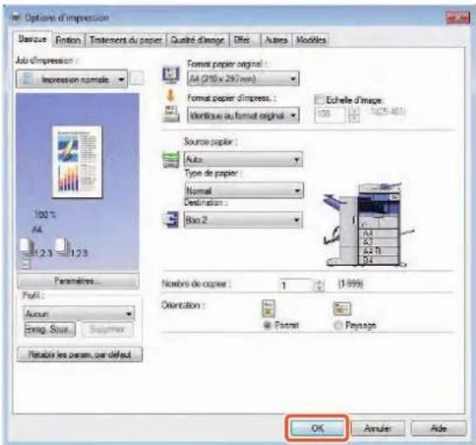This screenshot has width=476, height=445.
Task: Click the A4 label in preview
Action: pos(37,229)
